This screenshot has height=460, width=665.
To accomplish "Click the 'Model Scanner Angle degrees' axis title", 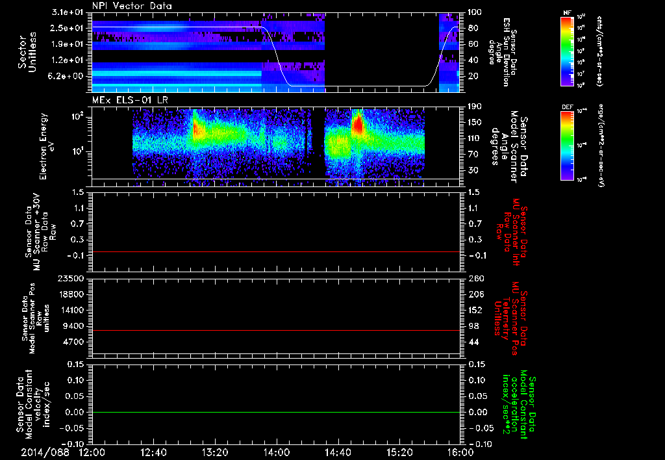I will pyautogui.click(x=509, y=147).
